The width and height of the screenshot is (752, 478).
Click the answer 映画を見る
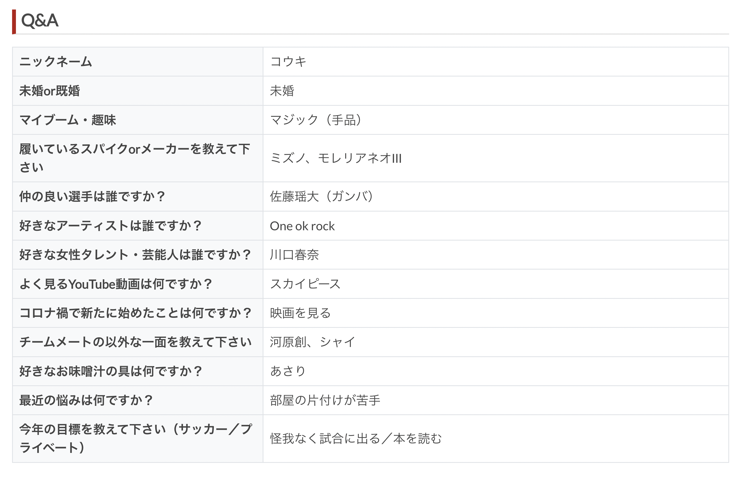click(x=300, y=313)
